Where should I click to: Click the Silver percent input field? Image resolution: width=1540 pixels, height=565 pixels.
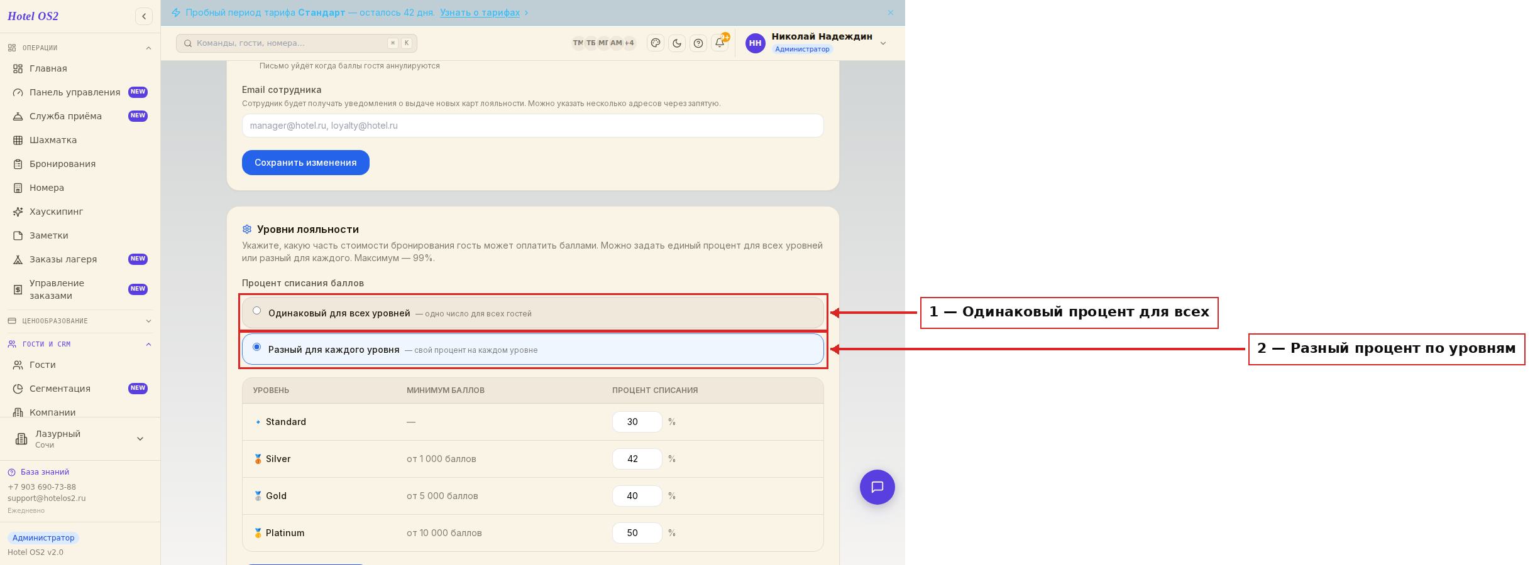[x=637, y=459]
